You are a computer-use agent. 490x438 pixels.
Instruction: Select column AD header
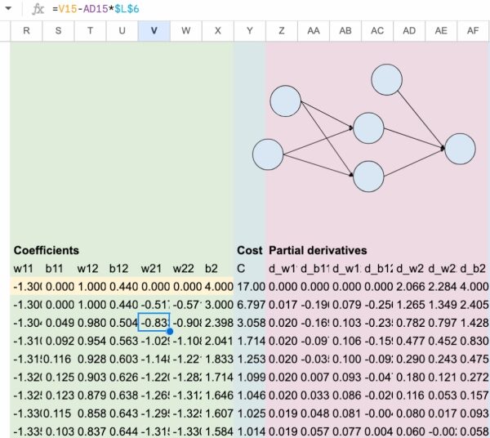point(410,30)
